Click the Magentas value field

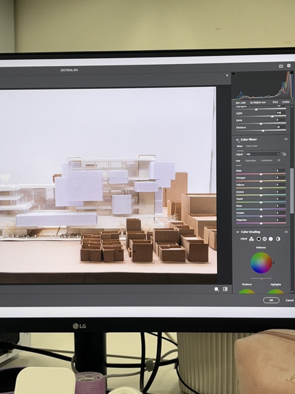click(x=280, y=219)
